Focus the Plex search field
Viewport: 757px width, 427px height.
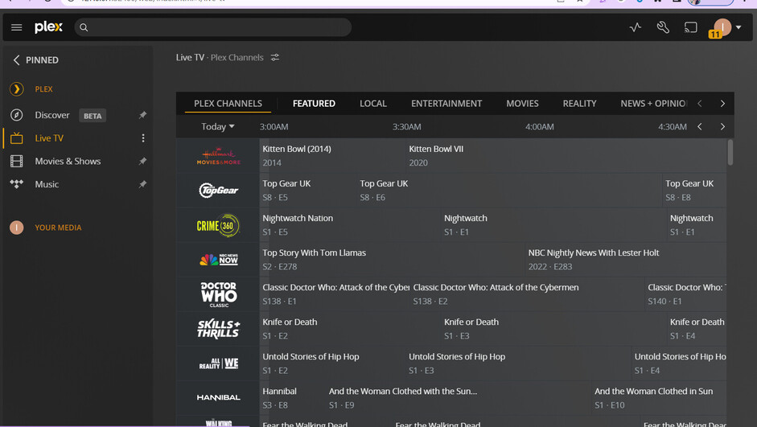(213, 27)
